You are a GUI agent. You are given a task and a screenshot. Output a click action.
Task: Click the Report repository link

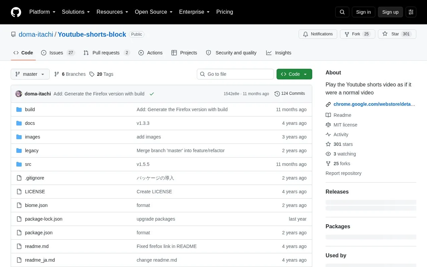[x=343, y=173]
